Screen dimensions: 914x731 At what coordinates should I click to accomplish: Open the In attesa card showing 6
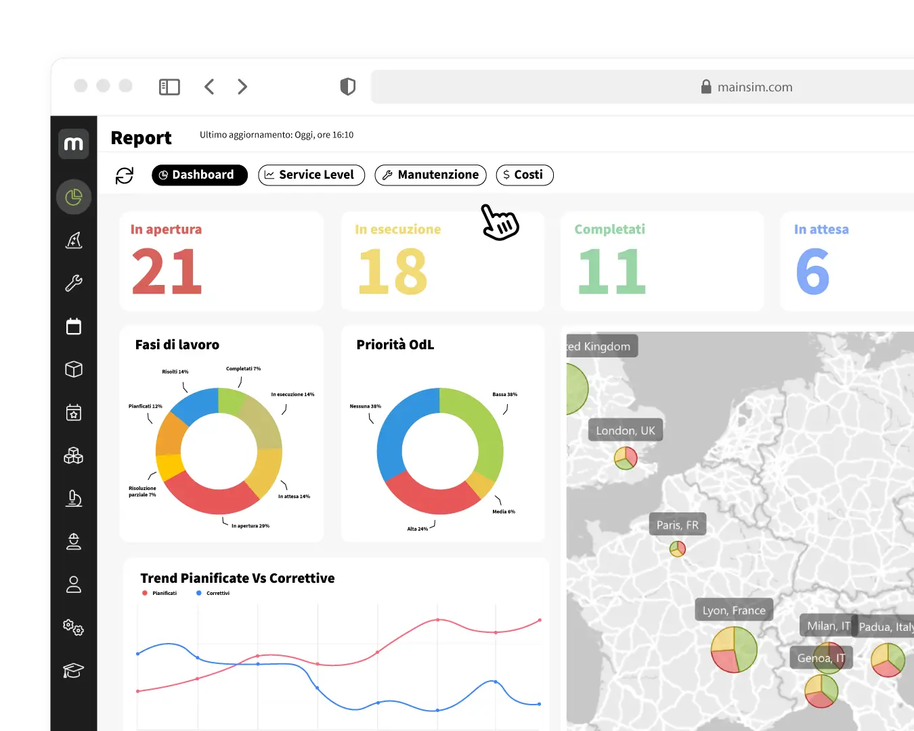click(847, 261)
